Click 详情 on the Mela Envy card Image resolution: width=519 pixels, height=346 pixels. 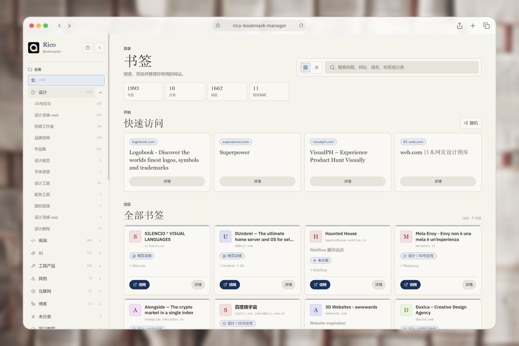click(x=469, y=284)
